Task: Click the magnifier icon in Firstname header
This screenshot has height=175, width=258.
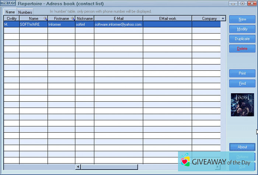Action: click(73, 18)
